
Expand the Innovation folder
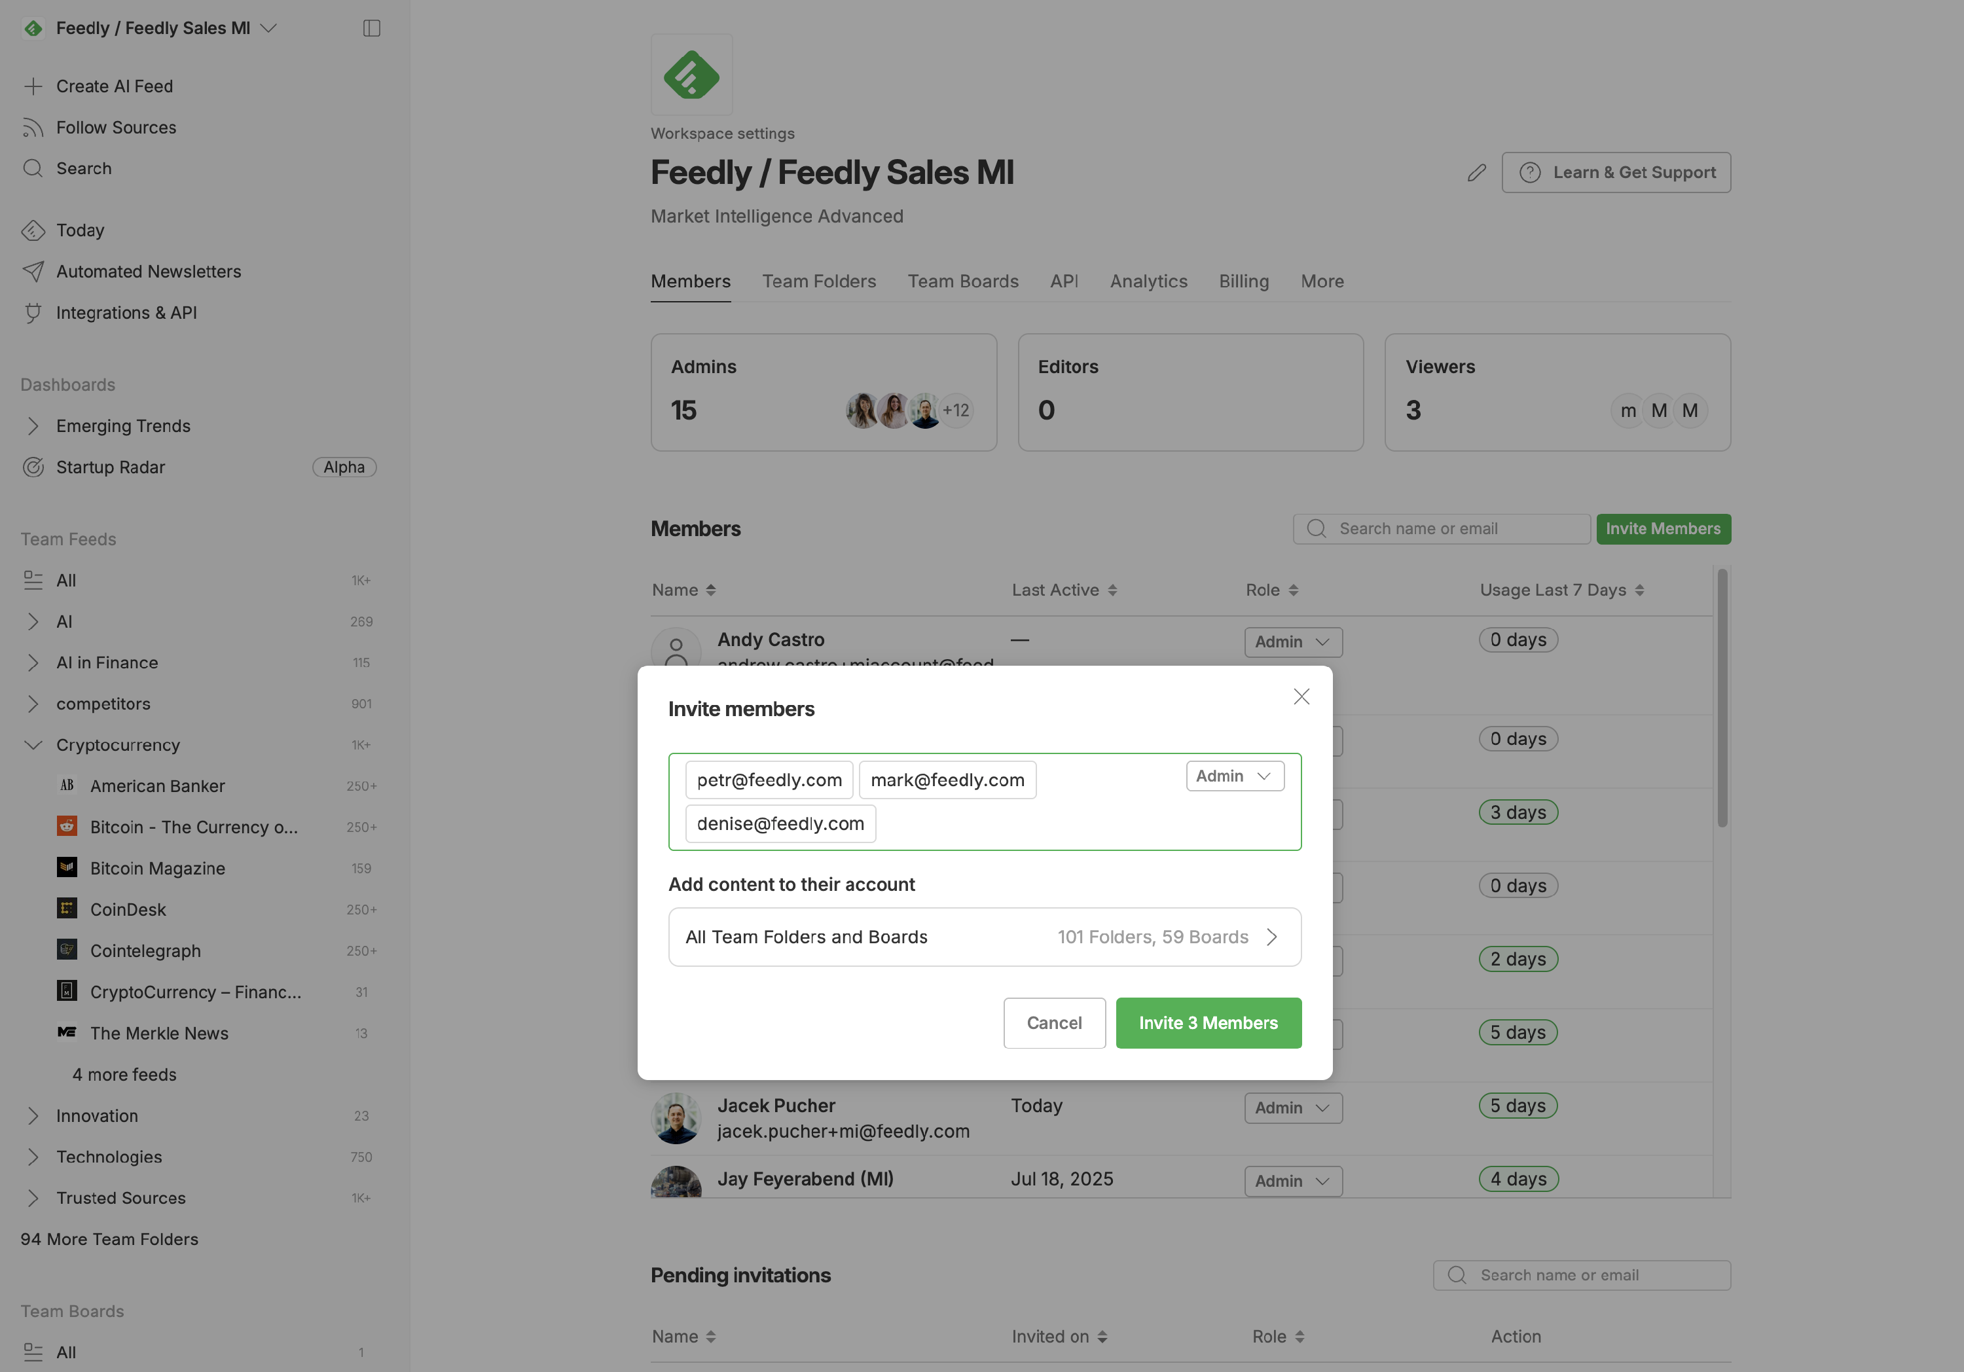point(33,1115)
